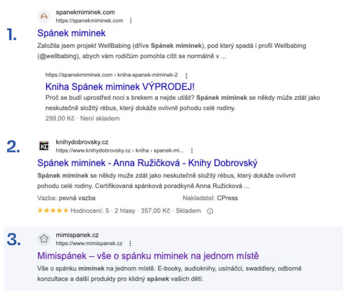Click info icon next to Skladem
The image size is (347, 294).
(x=210, y=211)
